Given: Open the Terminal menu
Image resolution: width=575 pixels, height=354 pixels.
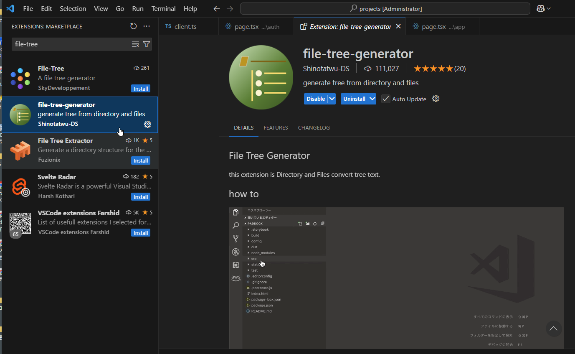Looking at the screenshot, I should point(163,9).
